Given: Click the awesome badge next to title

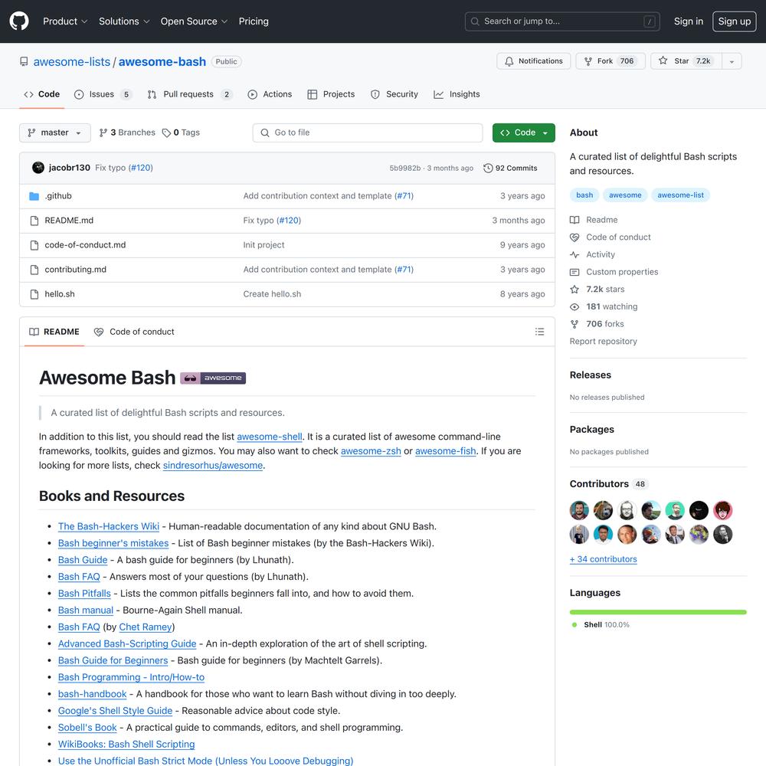Looking at the screenshot, I should (x=213, y=378).
